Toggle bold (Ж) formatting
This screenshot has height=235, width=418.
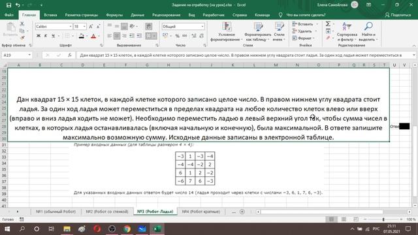point(39,36)
